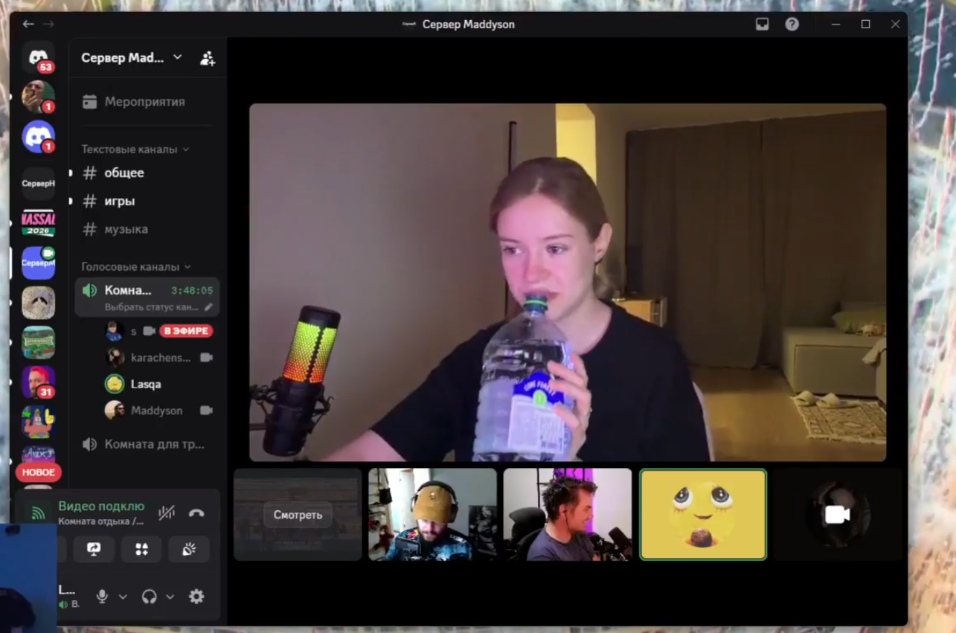Open the Patrick Star cartoon server icon
The image size is (956, 633).
(38, 422)
